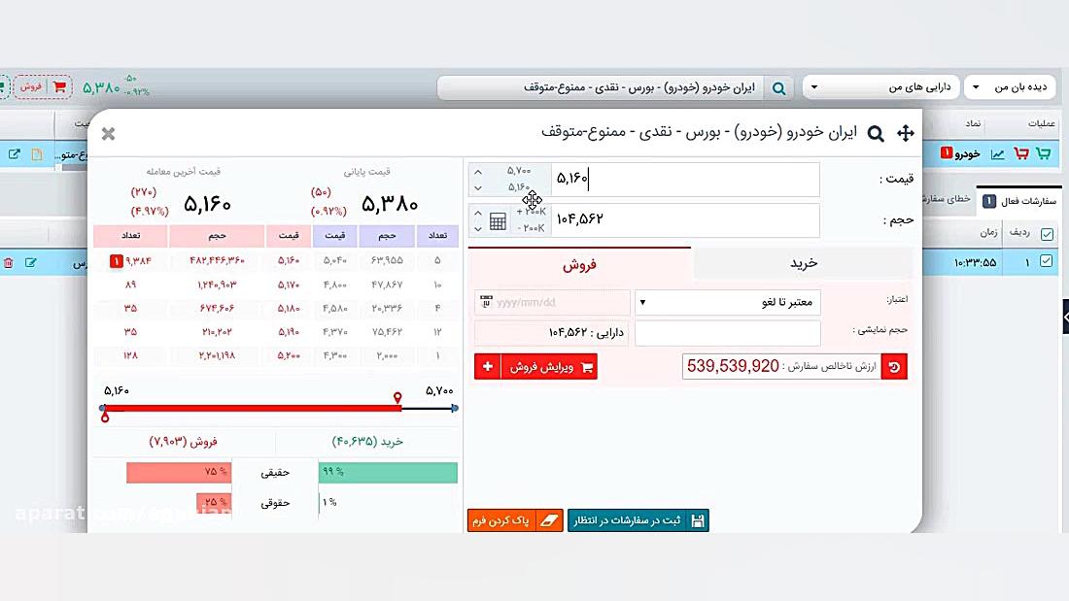Image resolution: width=1069 pixels, height=601 pixels.
Task: Toggle the header checkbox in the orders table
Action: 1048,234
